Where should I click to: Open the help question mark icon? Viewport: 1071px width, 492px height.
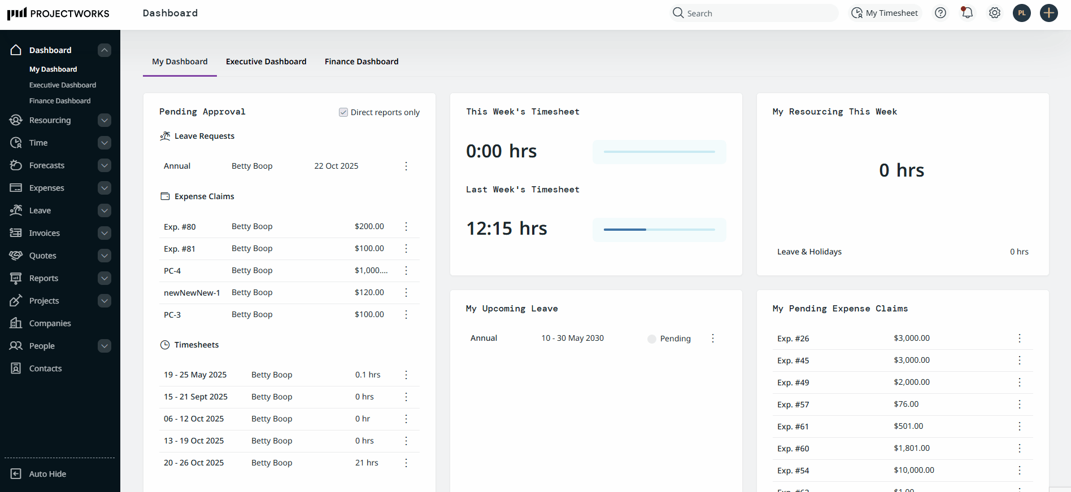coord(941,13)
